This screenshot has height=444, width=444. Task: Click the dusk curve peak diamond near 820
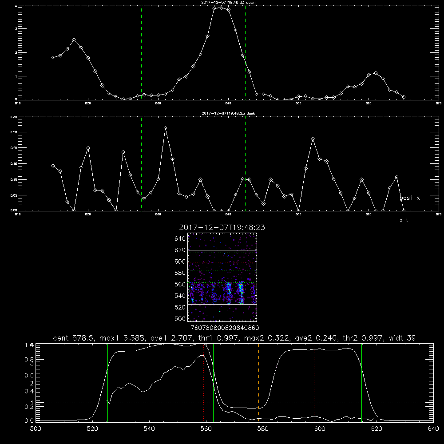click(x=88, y=148)
